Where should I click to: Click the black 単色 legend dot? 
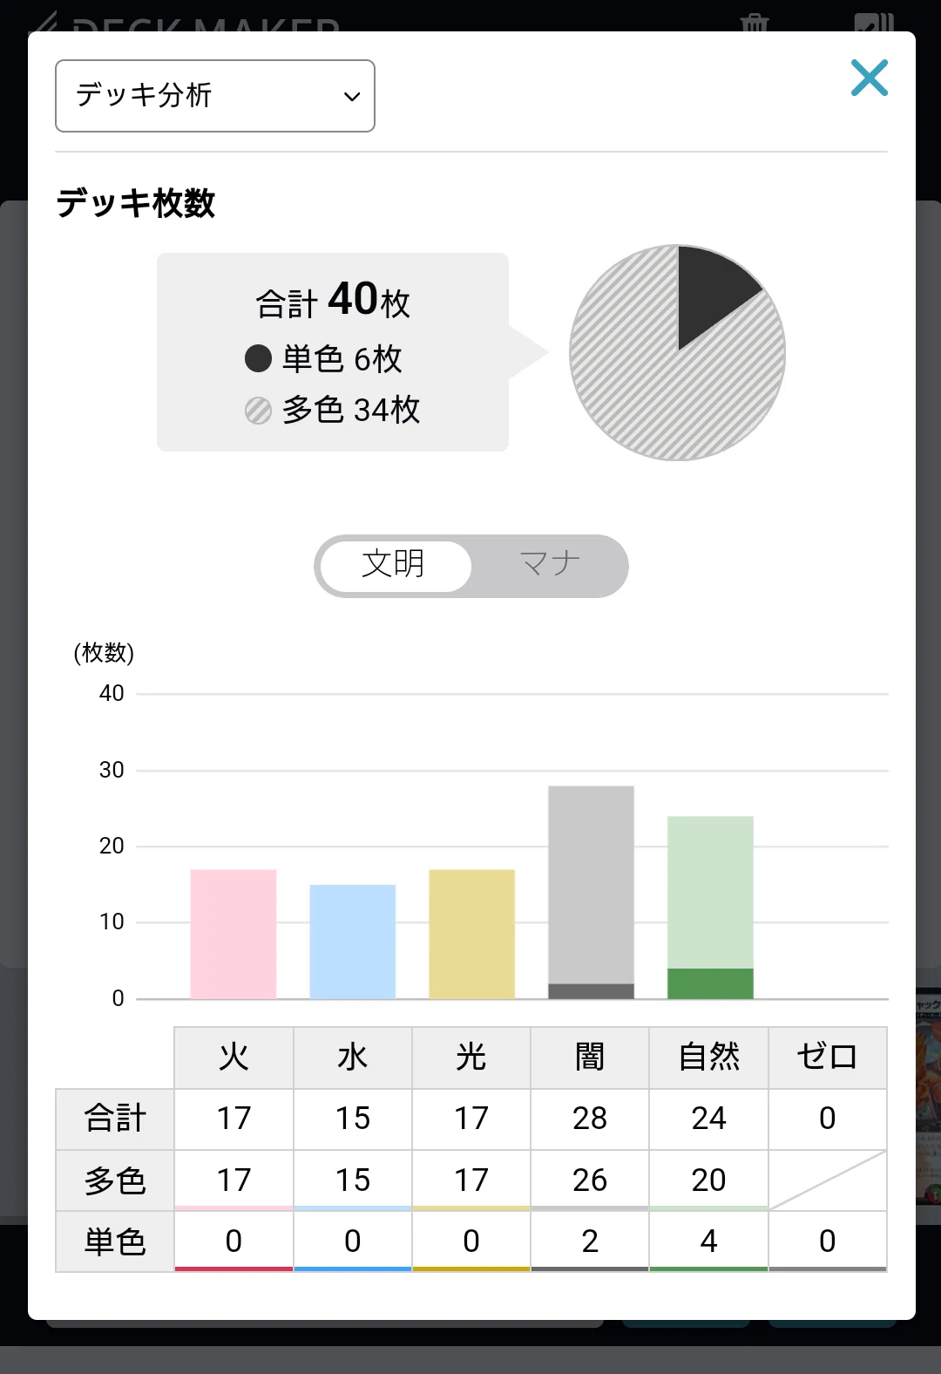click(x=259, y=358)
